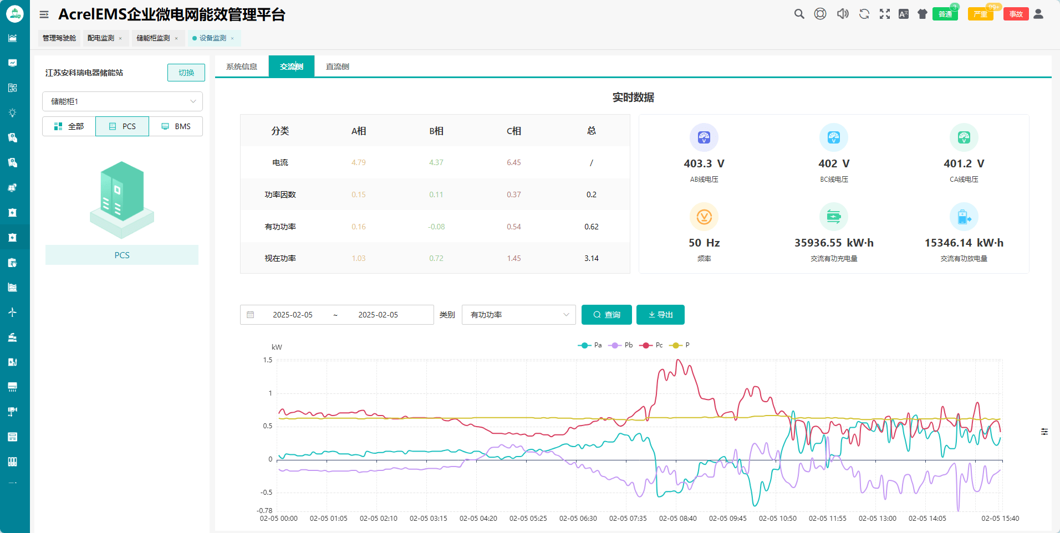Screen dimensions: 1060x533
Task: Click the start date input field
Action: (293, 315)
